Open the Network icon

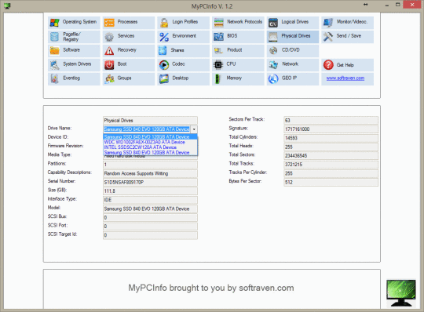pyautogui.click(x=273, y=65)
